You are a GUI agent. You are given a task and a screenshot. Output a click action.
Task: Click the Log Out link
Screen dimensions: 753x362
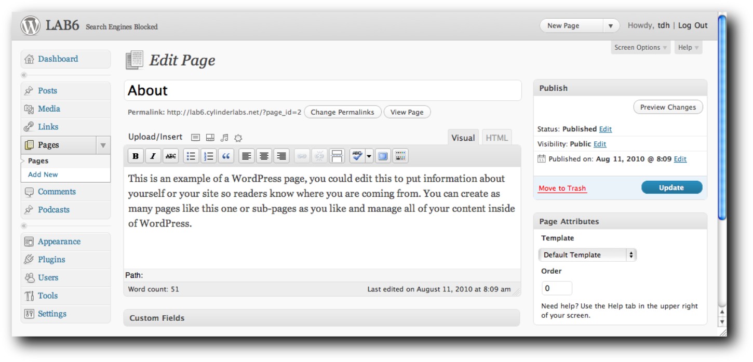[x=693, y=25]
